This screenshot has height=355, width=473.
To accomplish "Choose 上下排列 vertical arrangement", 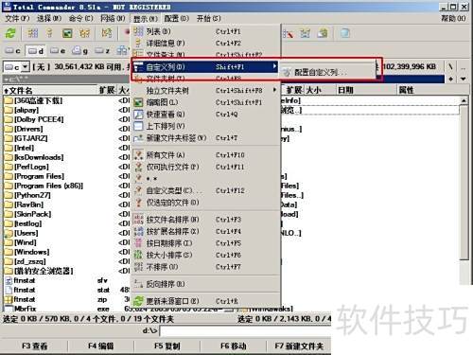I will [205, 126].
